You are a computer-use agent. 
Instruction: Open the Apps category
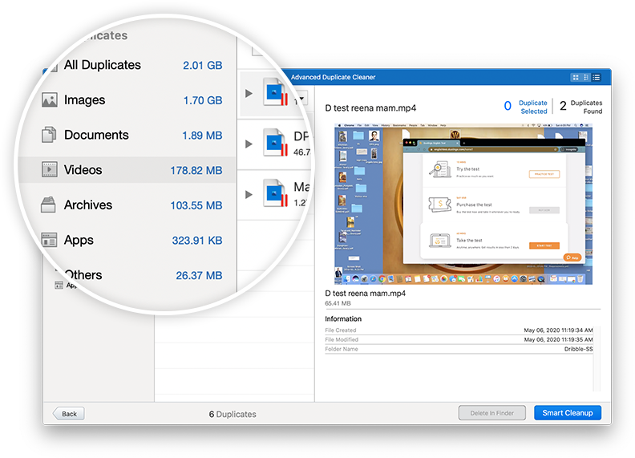[x=130, y=240]
